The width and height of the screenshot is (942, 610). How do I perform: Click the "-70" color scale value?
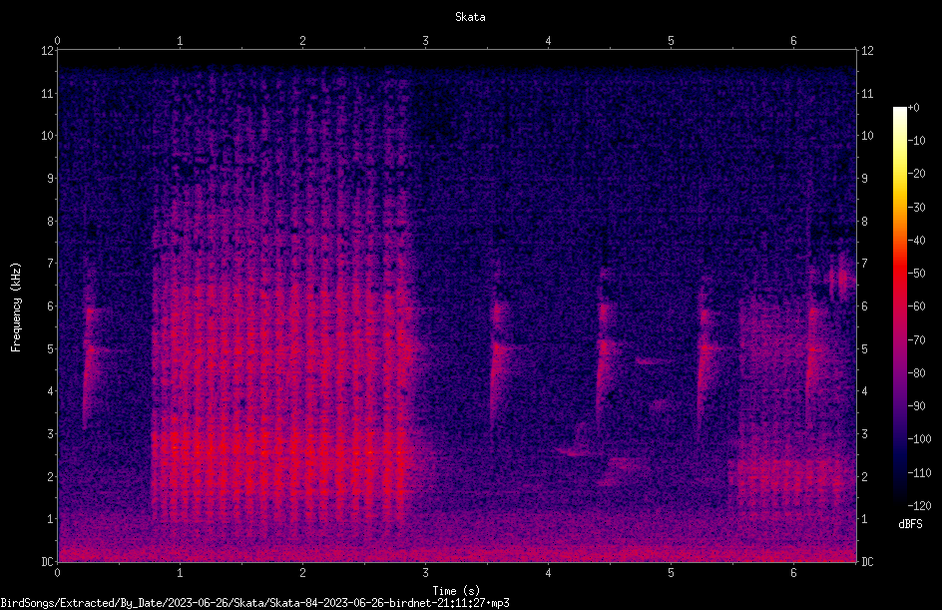point(916,340)
